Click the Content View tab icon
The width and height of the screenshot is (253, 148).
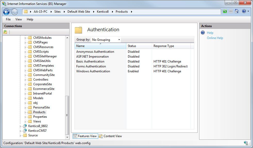[x=101, y=136]
